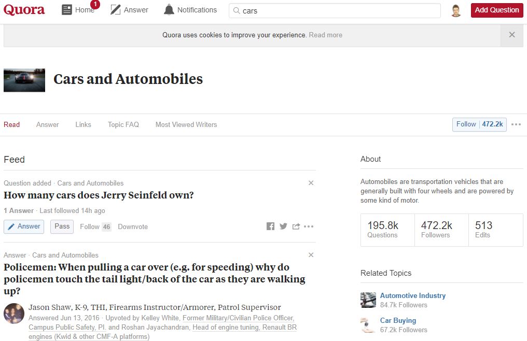Click the Feed heading
The image size is (527, 341).
click(x=14, y=160)
